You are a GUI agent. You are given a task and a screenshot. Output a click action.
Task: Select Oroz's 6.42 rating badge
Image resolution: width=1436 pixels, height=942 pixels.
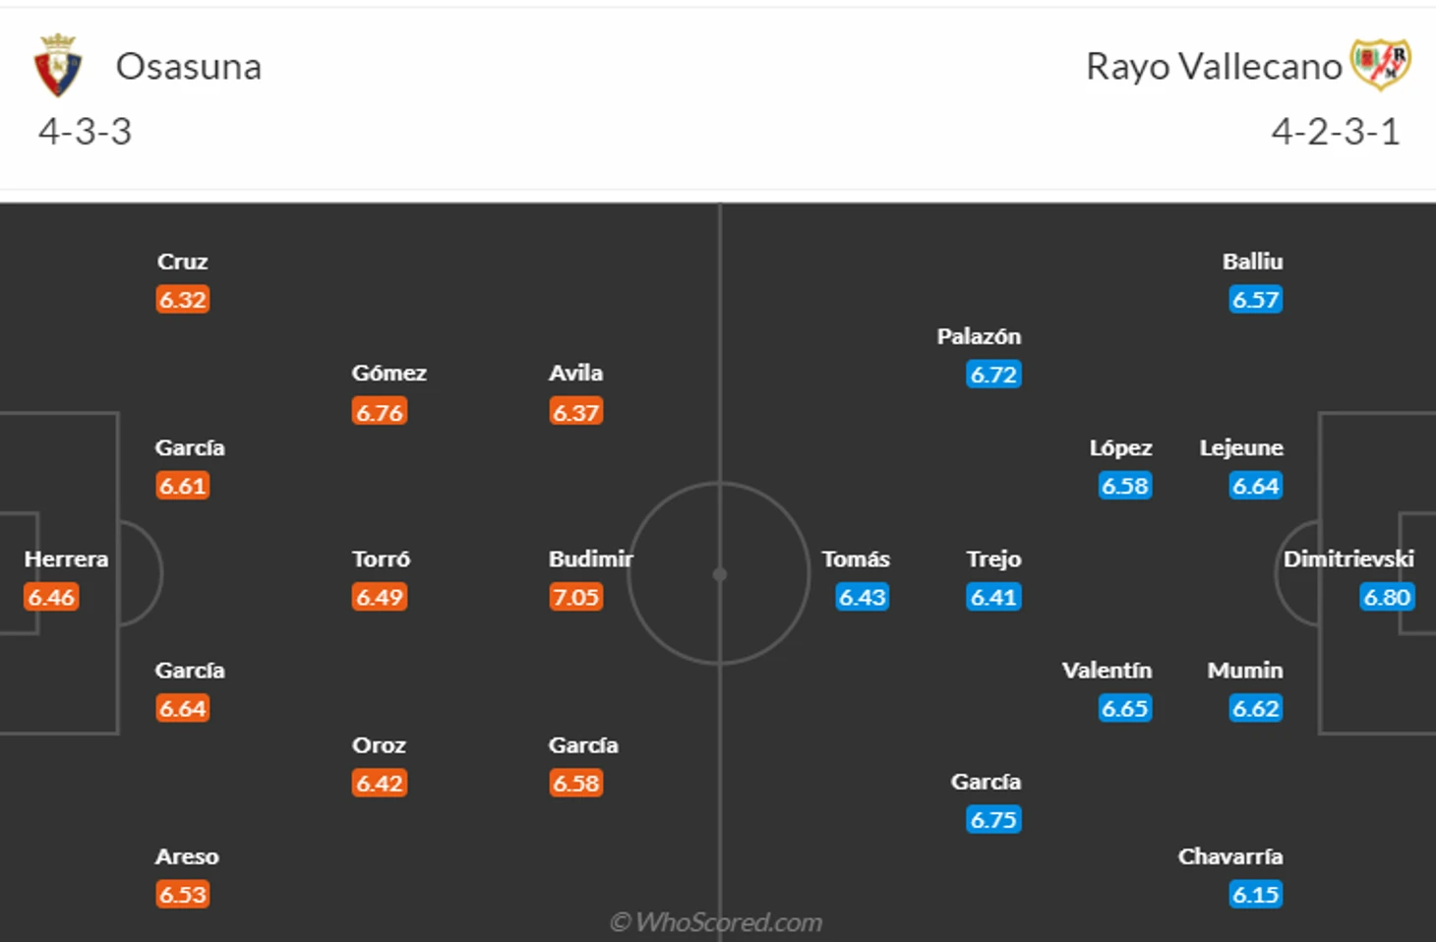click(380, 784)
